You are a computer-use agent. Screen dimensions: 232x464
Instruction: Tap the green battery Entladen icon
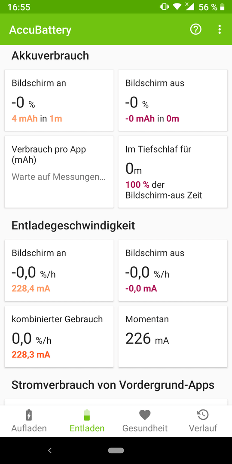click(x=87, y=415)
